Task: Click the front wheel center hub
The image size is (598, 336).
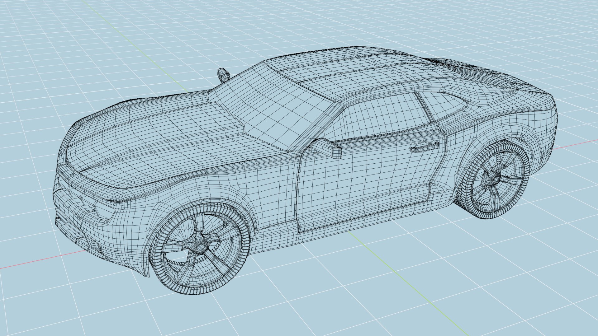Action: pos(201,246)
